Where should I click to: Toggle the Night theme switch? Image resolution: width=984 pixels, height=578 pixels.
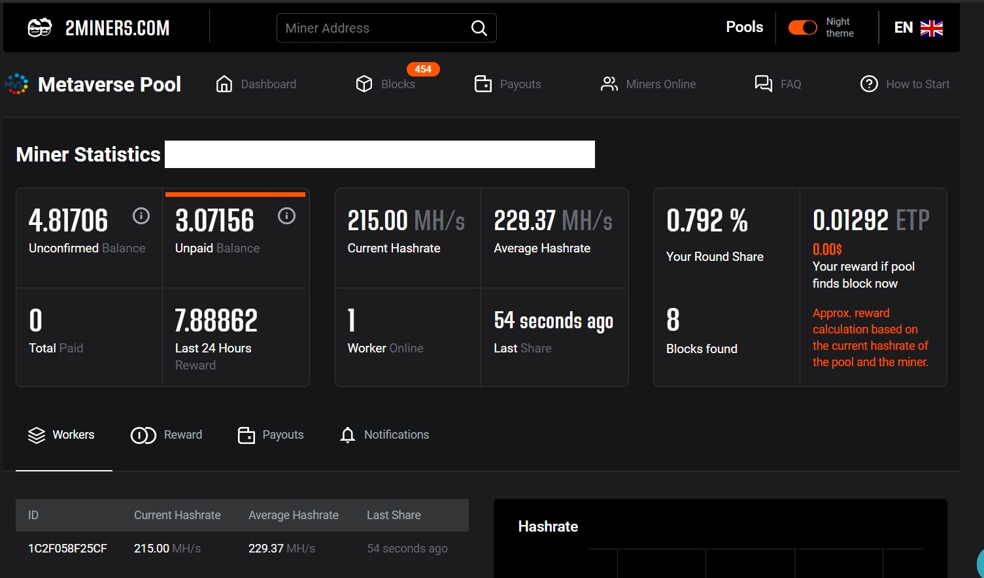pos(802,27)
